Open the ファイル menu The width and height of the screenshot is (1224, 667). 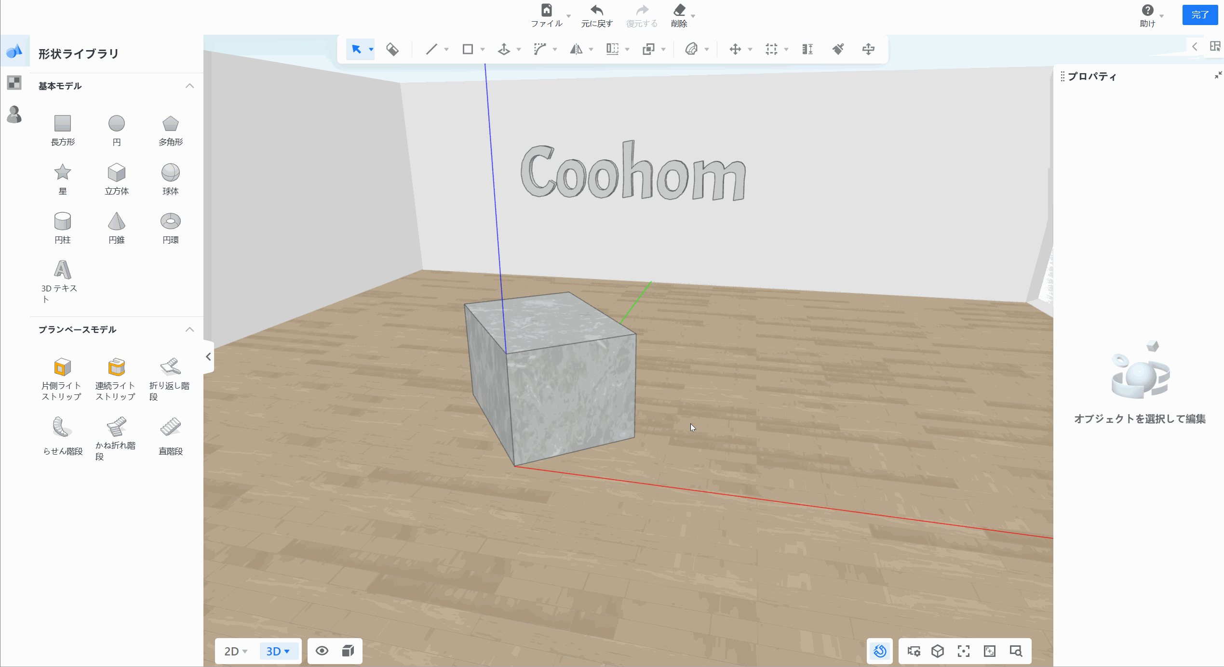coord(547,16)
